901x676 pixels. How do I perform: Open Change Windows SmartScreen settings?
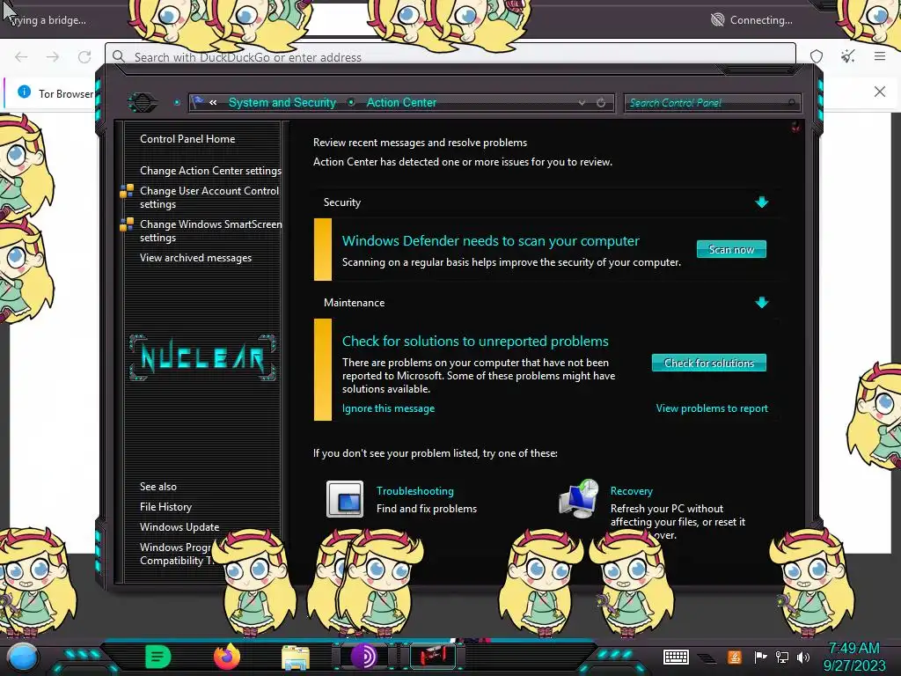(210, 231)
